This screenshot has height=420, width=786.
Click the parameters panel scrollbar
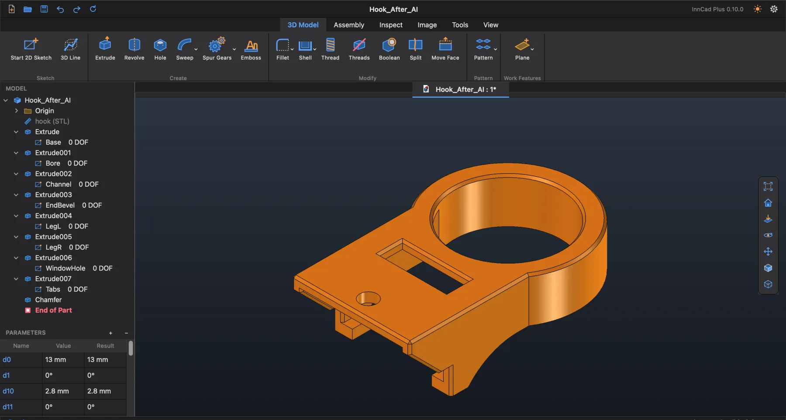pos(131,348)
